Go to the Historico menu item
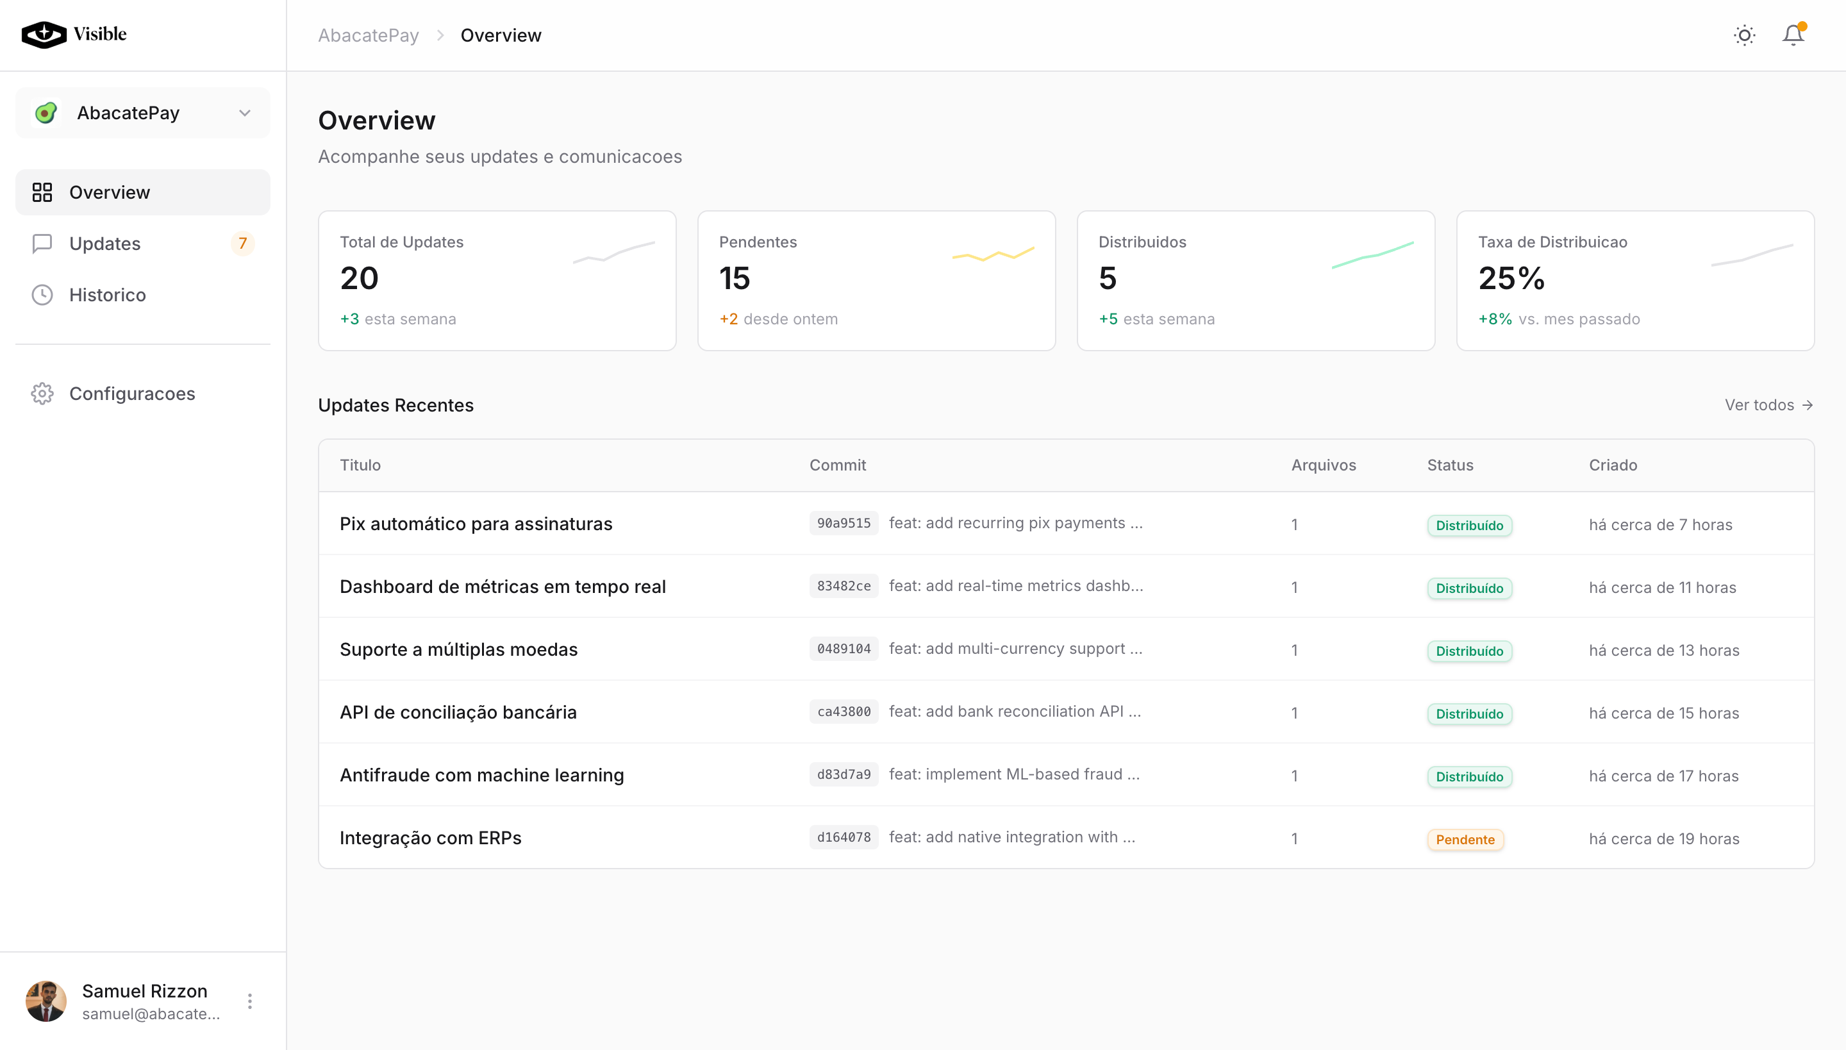This screenshot has width=1846, height=1050. [x=108, y=295]
